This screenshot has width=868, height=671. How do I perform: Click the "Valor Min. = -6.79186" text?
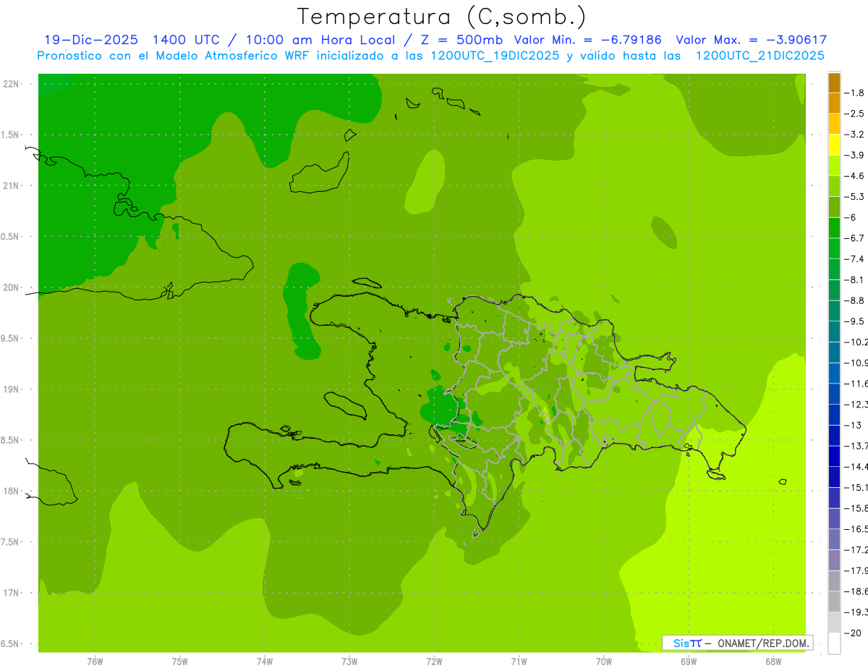587,41
